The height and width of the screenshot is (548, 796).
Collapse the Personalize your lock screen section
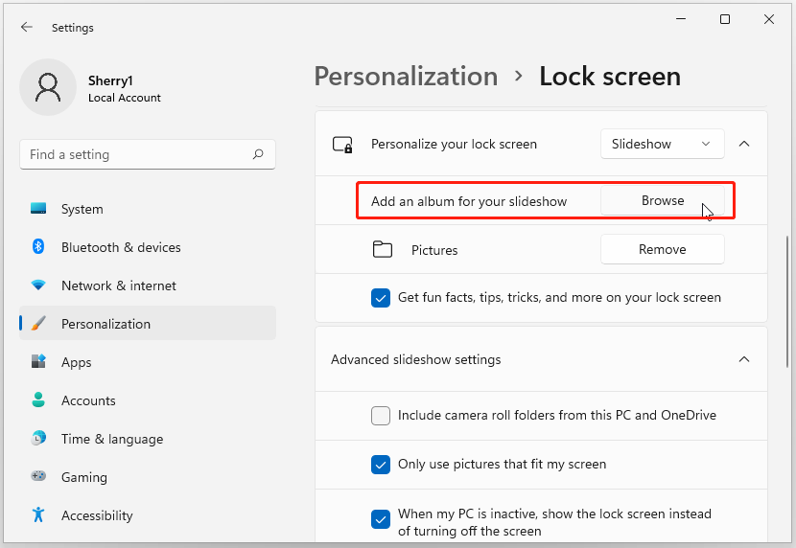coord(744,144)
